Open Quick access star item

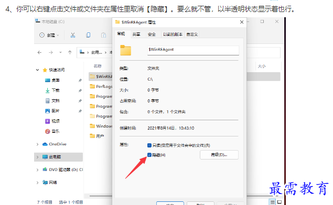(53, 70)
